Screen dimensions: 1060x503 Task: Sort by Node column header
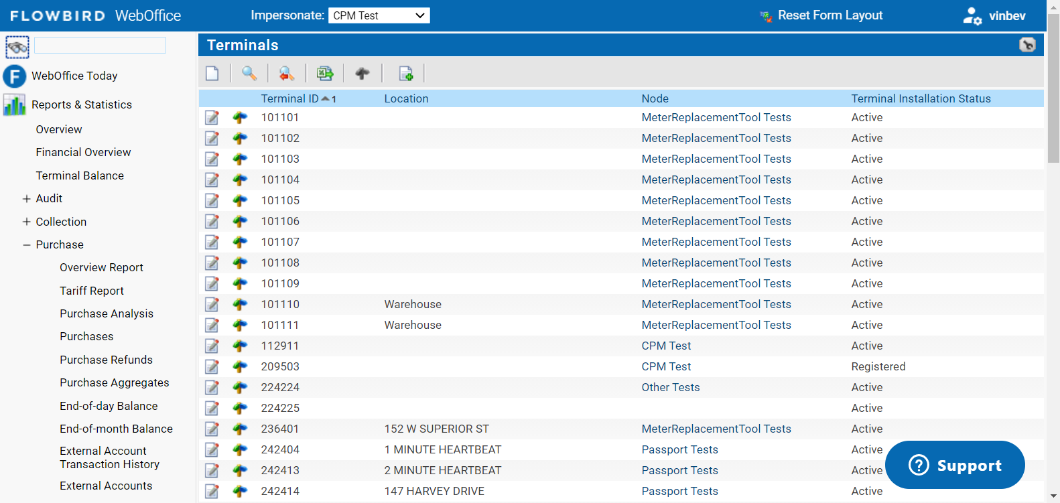tap(655, 98)
